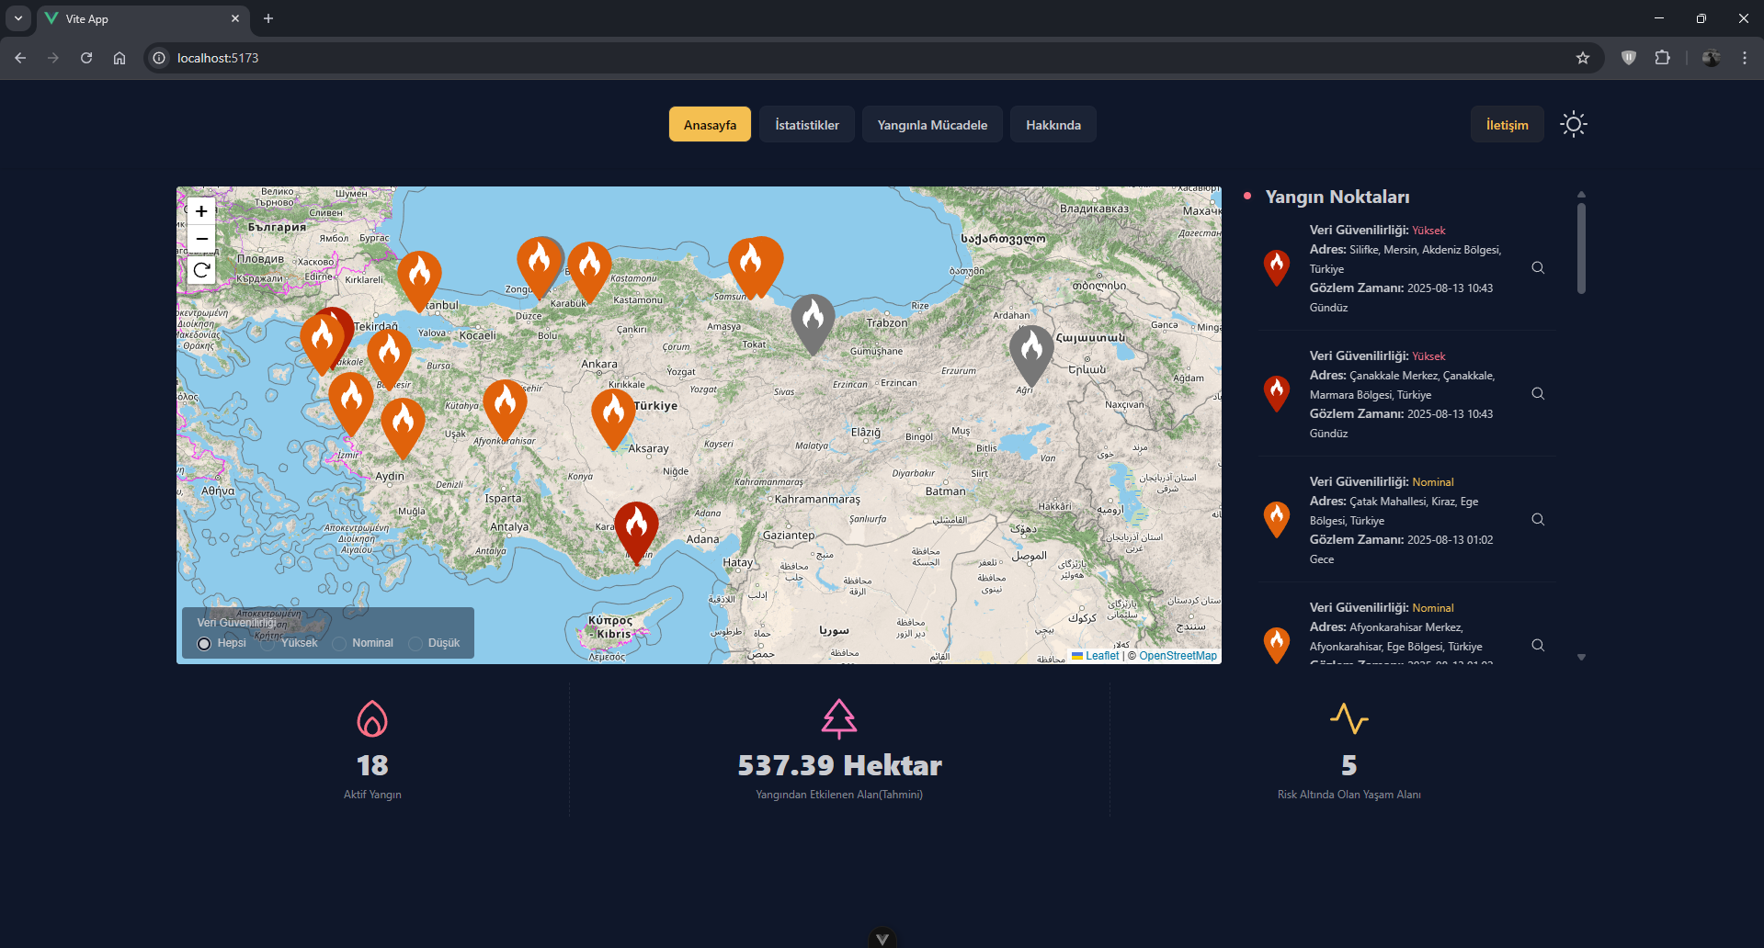
Task: Click the tree icon above 537.39 Hektar
Action: click(839, 718)
